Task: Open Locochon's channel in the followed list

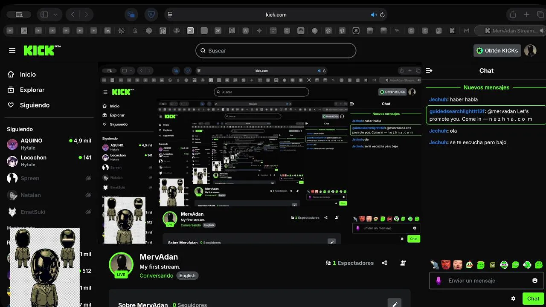Action: click(x=49, y=161)
